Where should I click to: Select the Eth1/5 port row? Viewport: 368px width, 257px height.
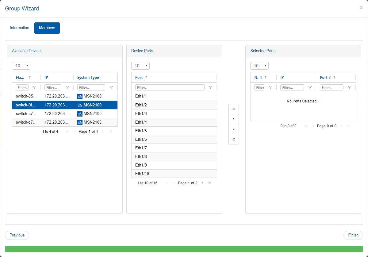174,131
